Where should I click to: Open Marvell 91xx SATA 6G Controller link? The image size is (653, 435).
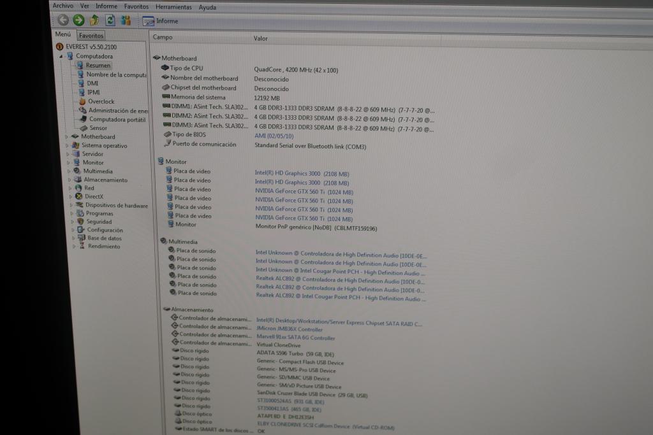296,338
